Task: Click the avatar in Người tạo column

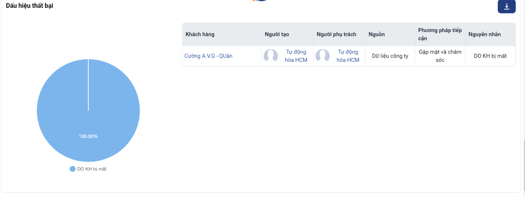Action: pyautogui.click(x=271, y=56)
